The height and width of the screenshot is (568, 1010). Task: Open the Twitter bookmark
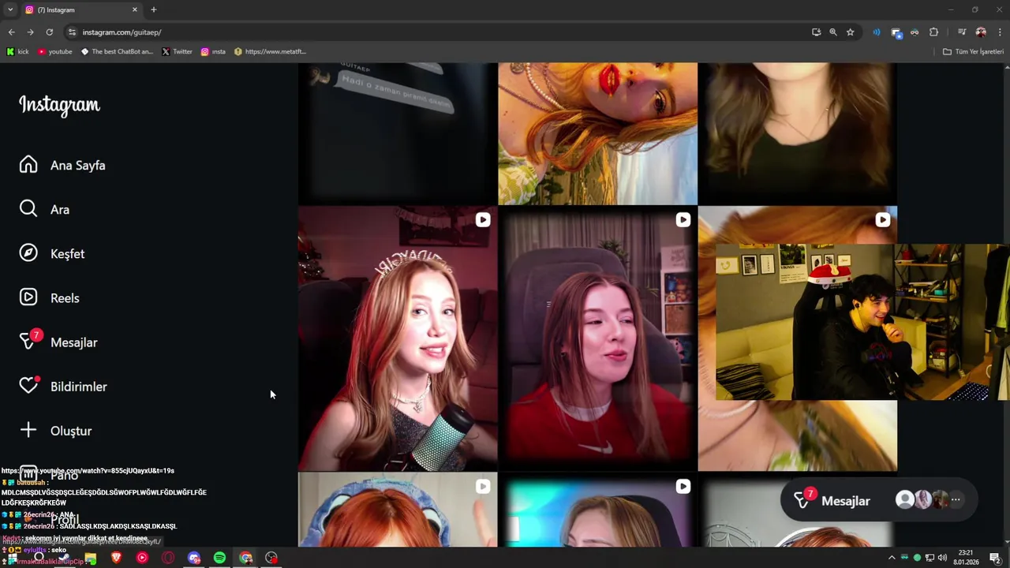(177, 51)
